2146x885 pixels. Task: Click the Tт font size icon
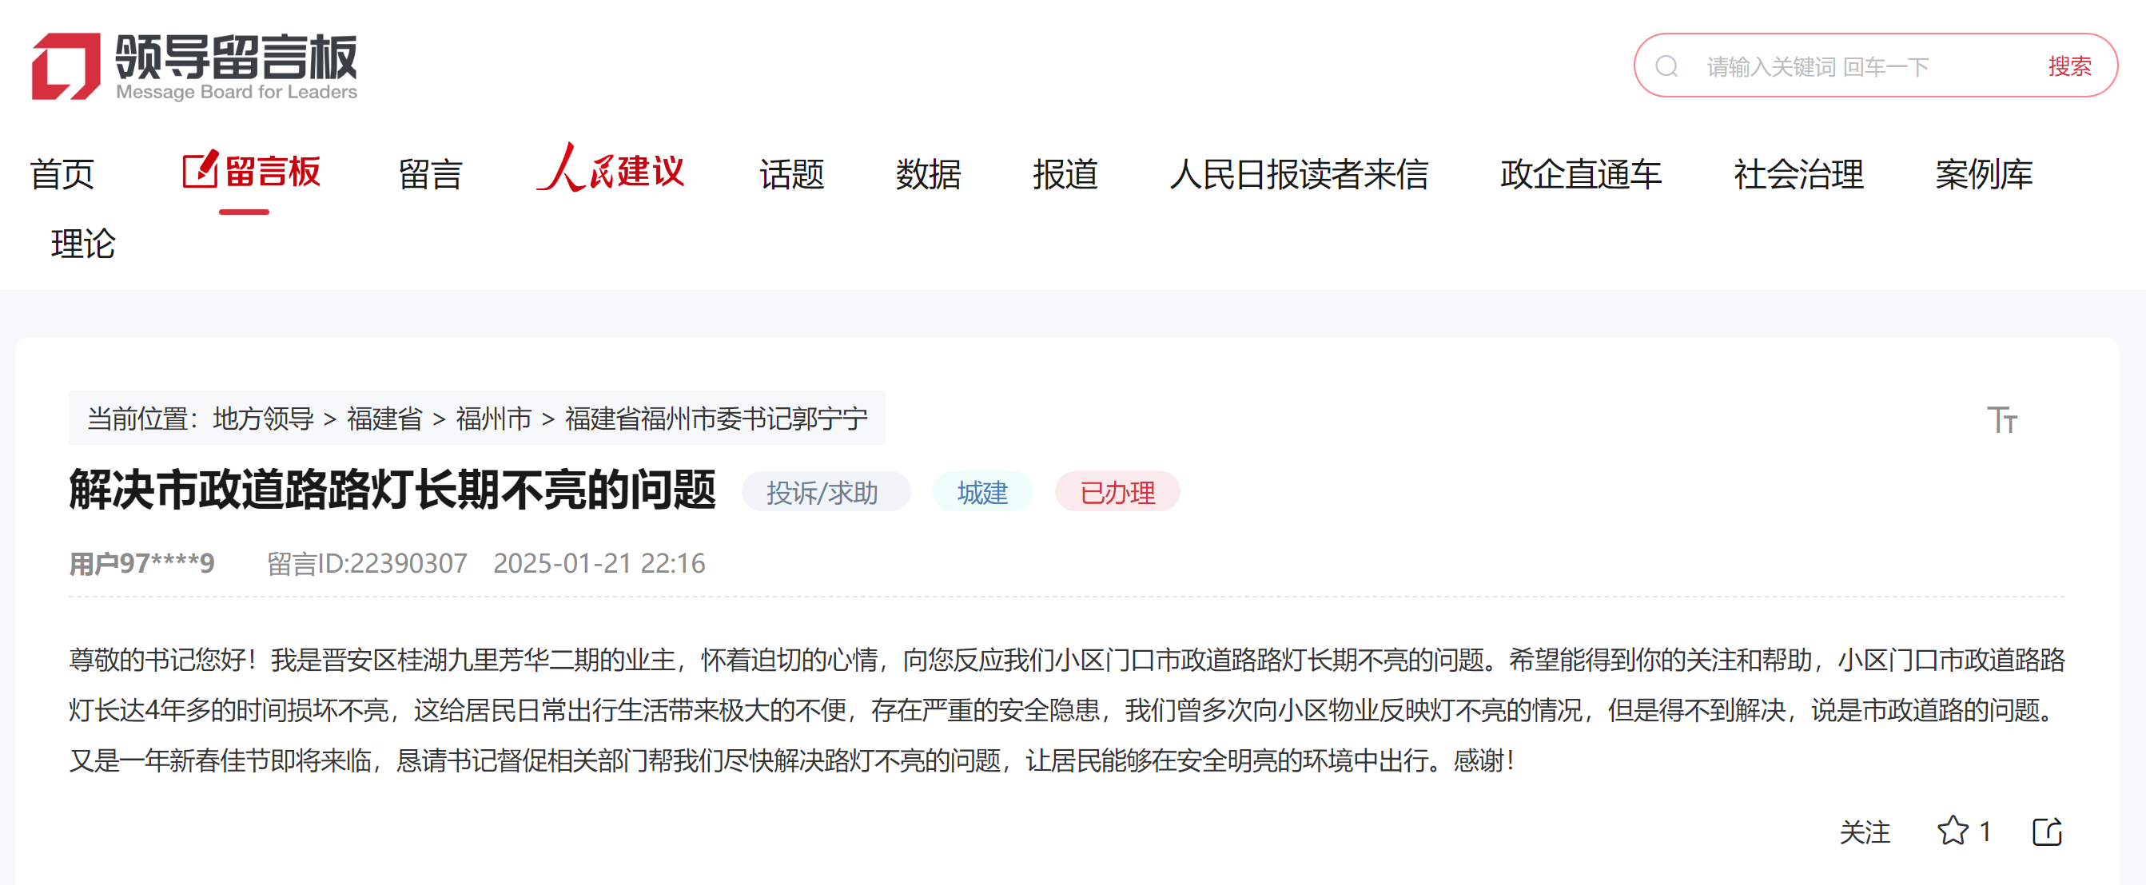point(2003,419)
